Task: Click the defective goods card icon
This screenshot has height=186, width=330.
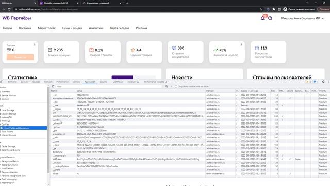Action: 91,50
